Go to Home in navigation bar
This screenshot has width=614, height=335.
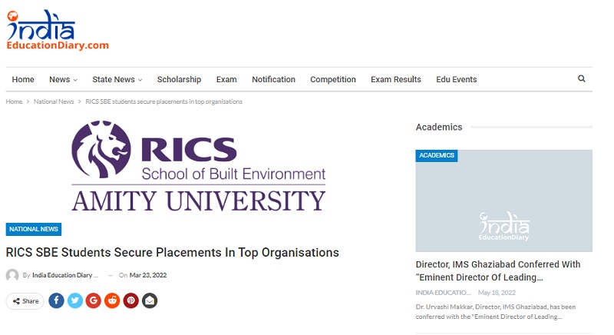23,80
